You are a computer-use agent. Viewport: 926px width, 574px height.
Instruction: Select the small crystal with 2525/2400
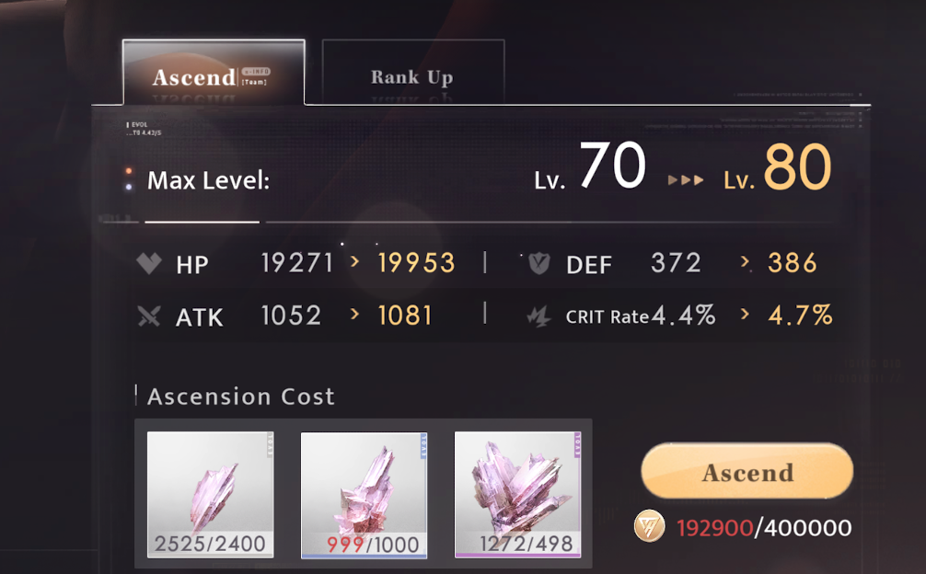click(x=210, y=494)
